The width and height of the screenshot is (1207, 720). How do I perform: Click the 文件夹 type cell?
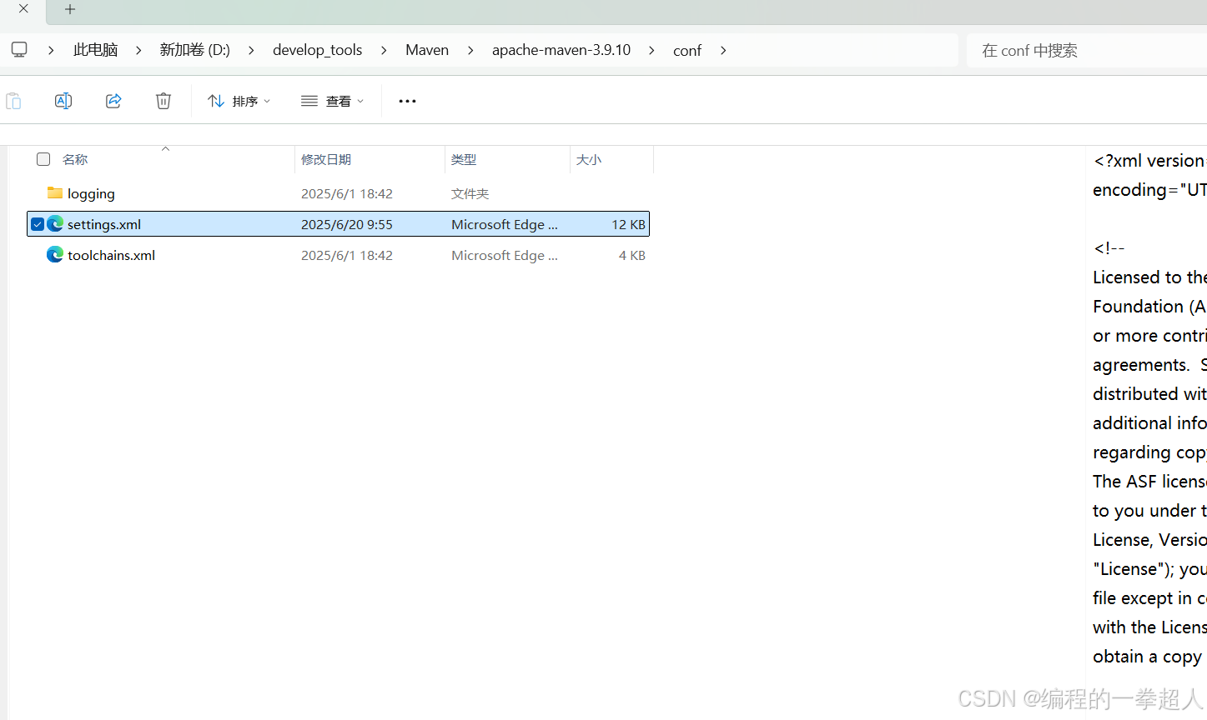pos(470,193)
